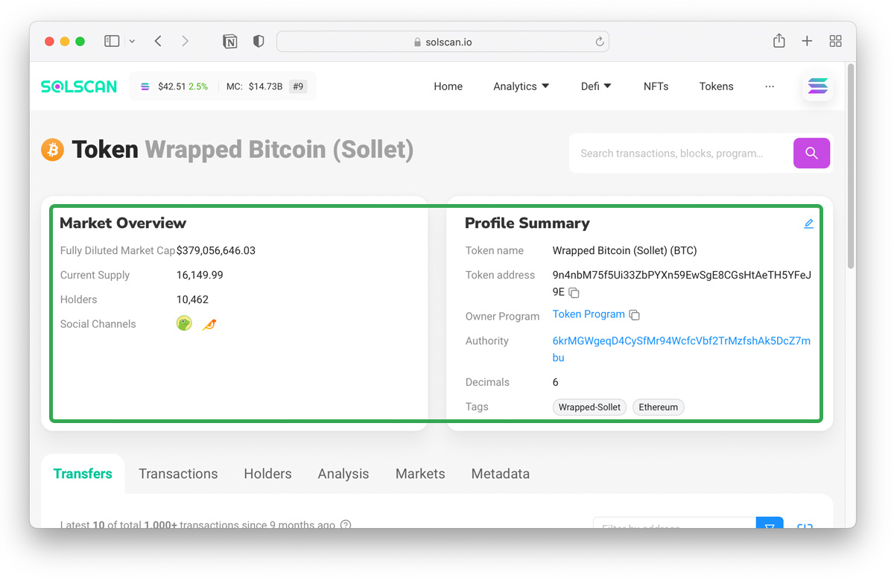Copy the token address
The image size is (894, 578).
(574, 293)
